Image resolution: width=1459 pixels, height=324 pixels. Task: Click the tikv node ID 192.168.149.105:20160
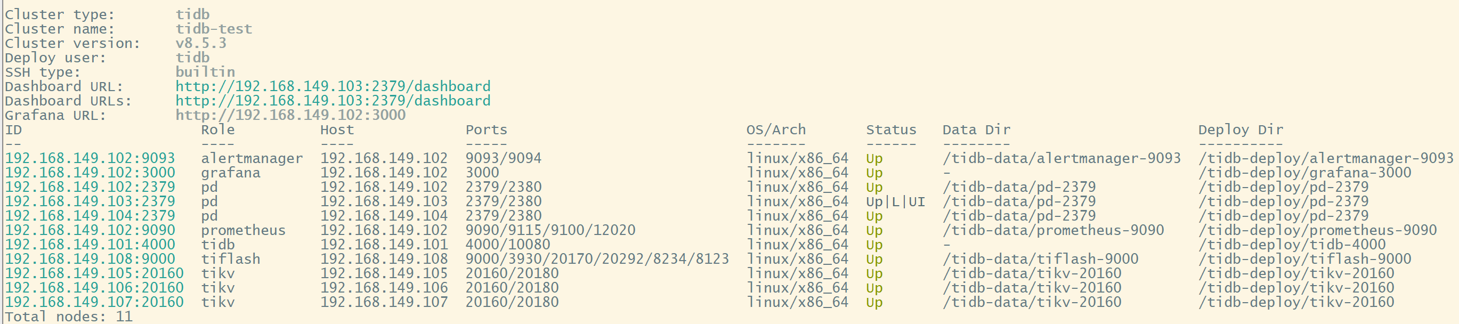94,273
